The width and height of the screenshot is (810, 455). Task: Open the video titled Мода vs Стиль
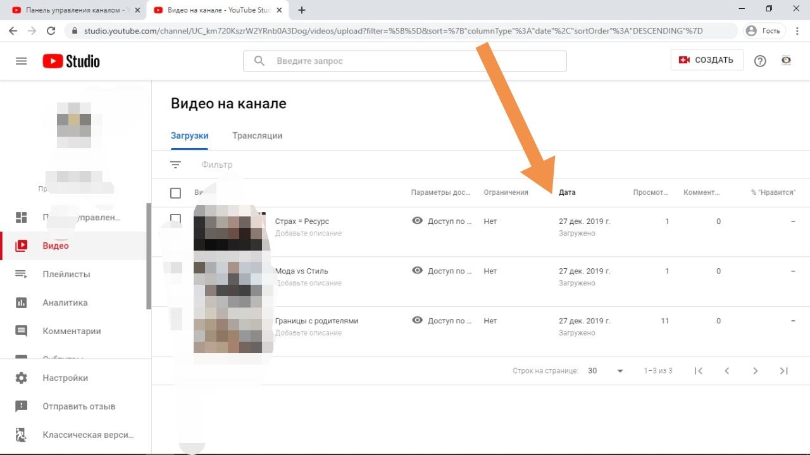(301, 271)
